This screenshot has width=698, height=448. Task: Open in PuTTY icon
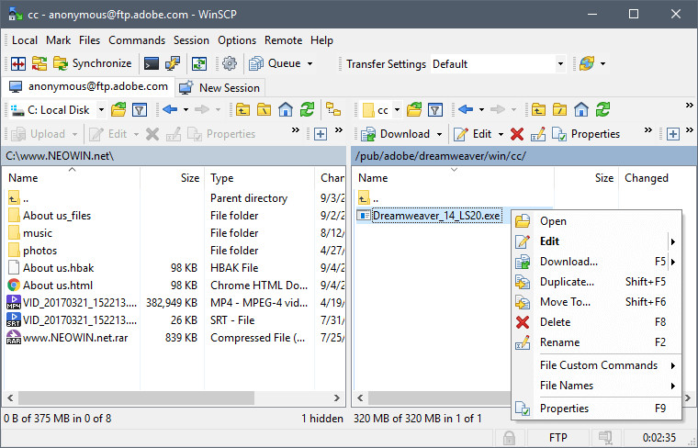pos(173,63)
